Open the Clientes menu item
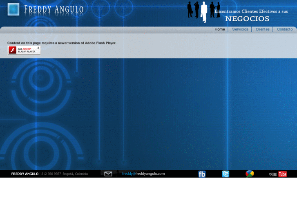The width and height of the screenshot is (297, 222). tap(263, 29)
